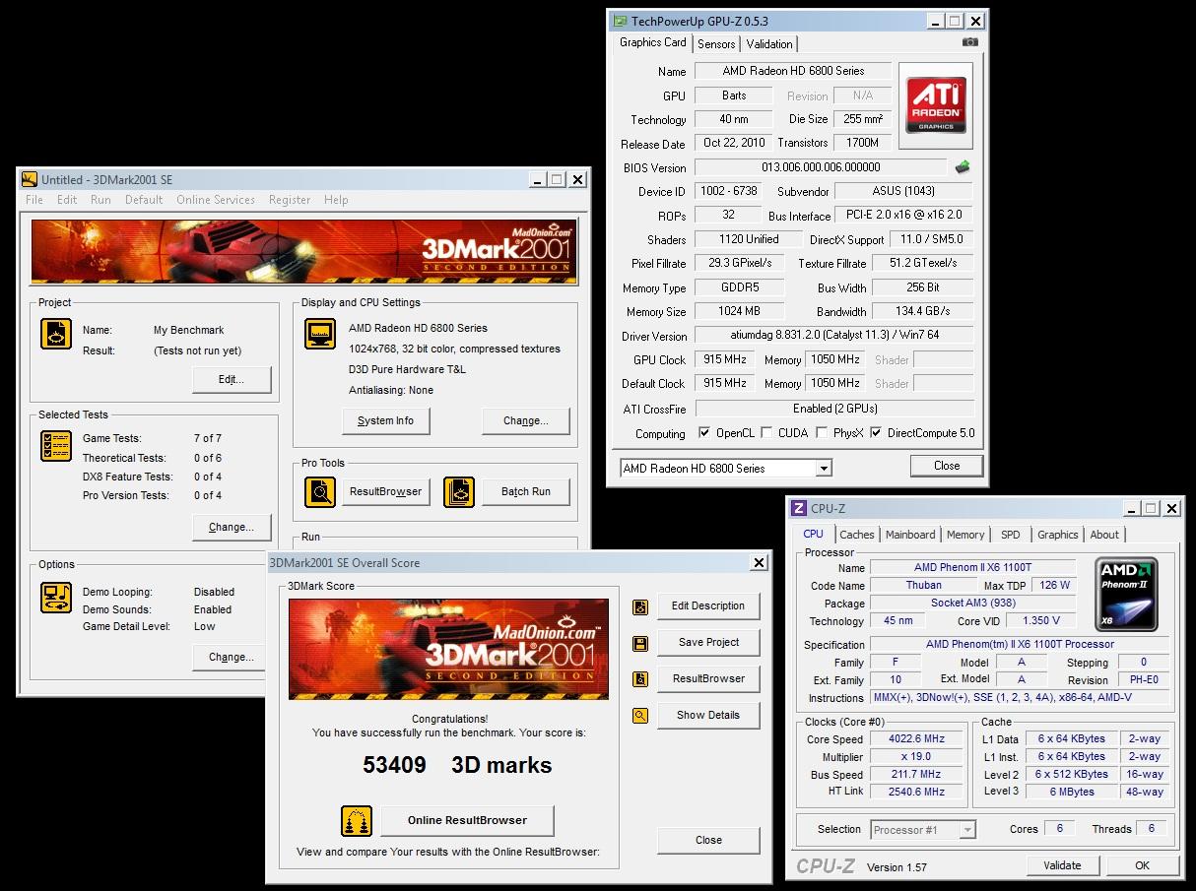Screen dimensions: 1196x891
Task: Click the Show Details button
Action: coord(708,716)
